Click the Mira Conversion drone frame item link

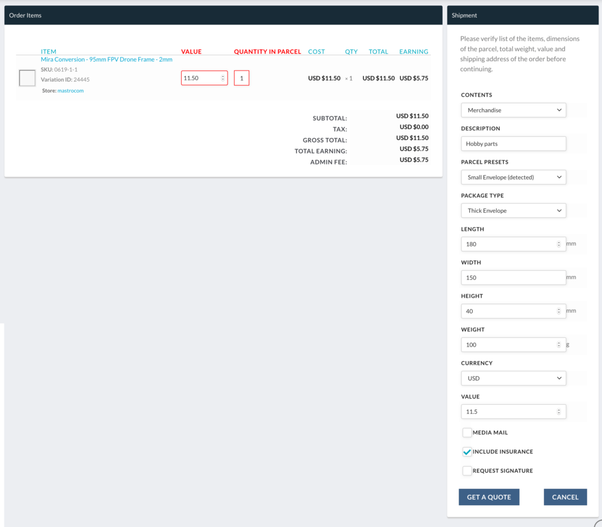coord(106,59)
